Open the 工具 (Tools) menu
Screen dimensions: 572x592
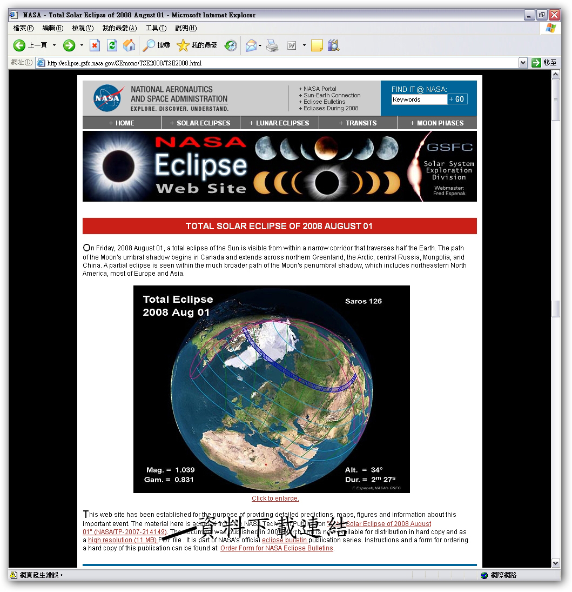156,28
